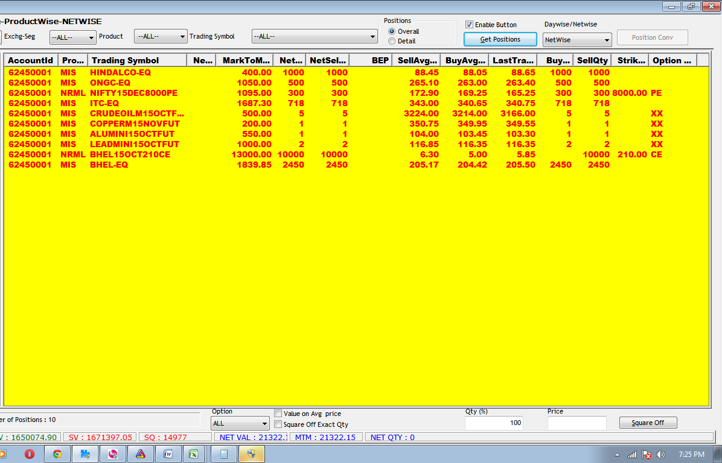Screen dimensions: 722x463
Task: Click the Position Conv button
Action: 653,37
